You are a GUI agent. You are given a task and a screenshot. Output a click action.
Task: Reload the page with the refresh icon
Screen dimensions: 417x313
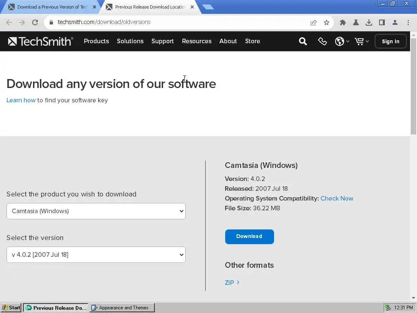coord(35,22)
